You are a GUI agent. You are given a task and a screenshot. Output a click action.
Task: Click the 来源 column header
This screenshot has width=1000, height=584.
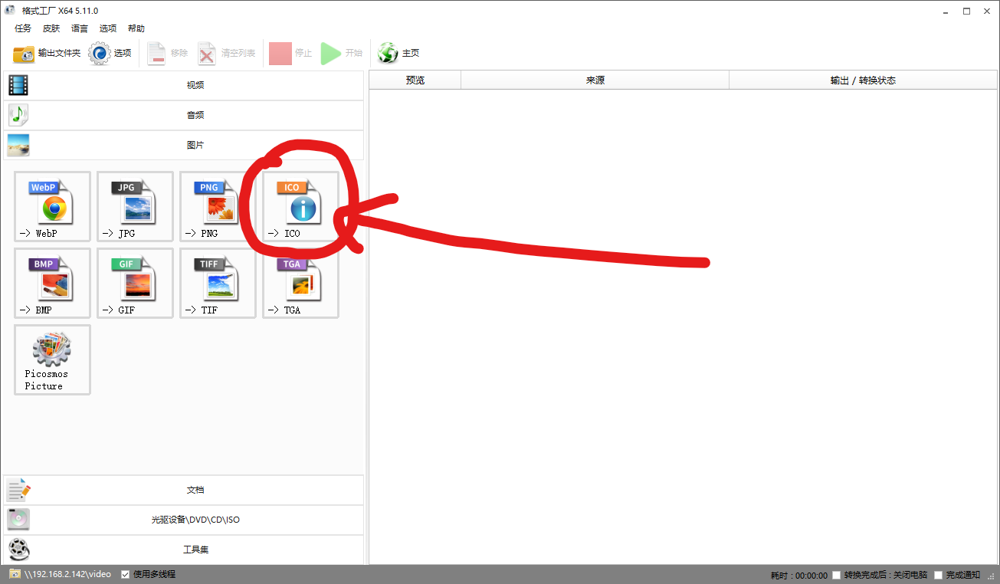(595, 80)
